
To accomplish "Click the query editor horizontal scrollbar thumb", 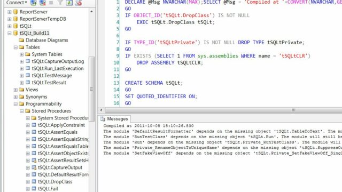I will (223, 110).
